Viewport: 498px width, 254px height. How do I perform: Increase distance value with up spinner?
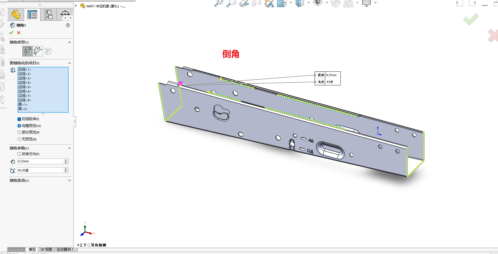tap(66, 160)
